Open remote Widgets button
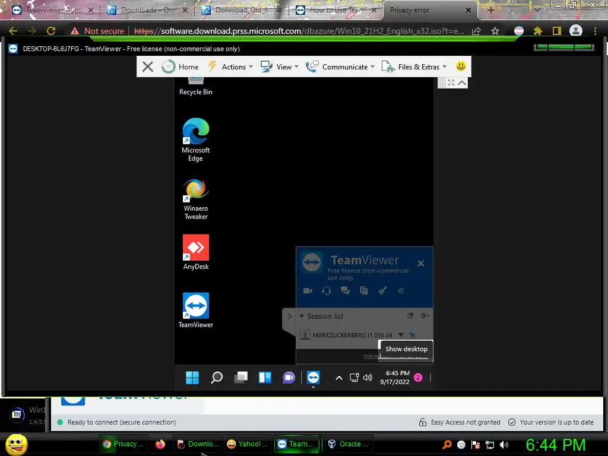The height and width of the screenshot is (456, 608). tap(265, 377)
